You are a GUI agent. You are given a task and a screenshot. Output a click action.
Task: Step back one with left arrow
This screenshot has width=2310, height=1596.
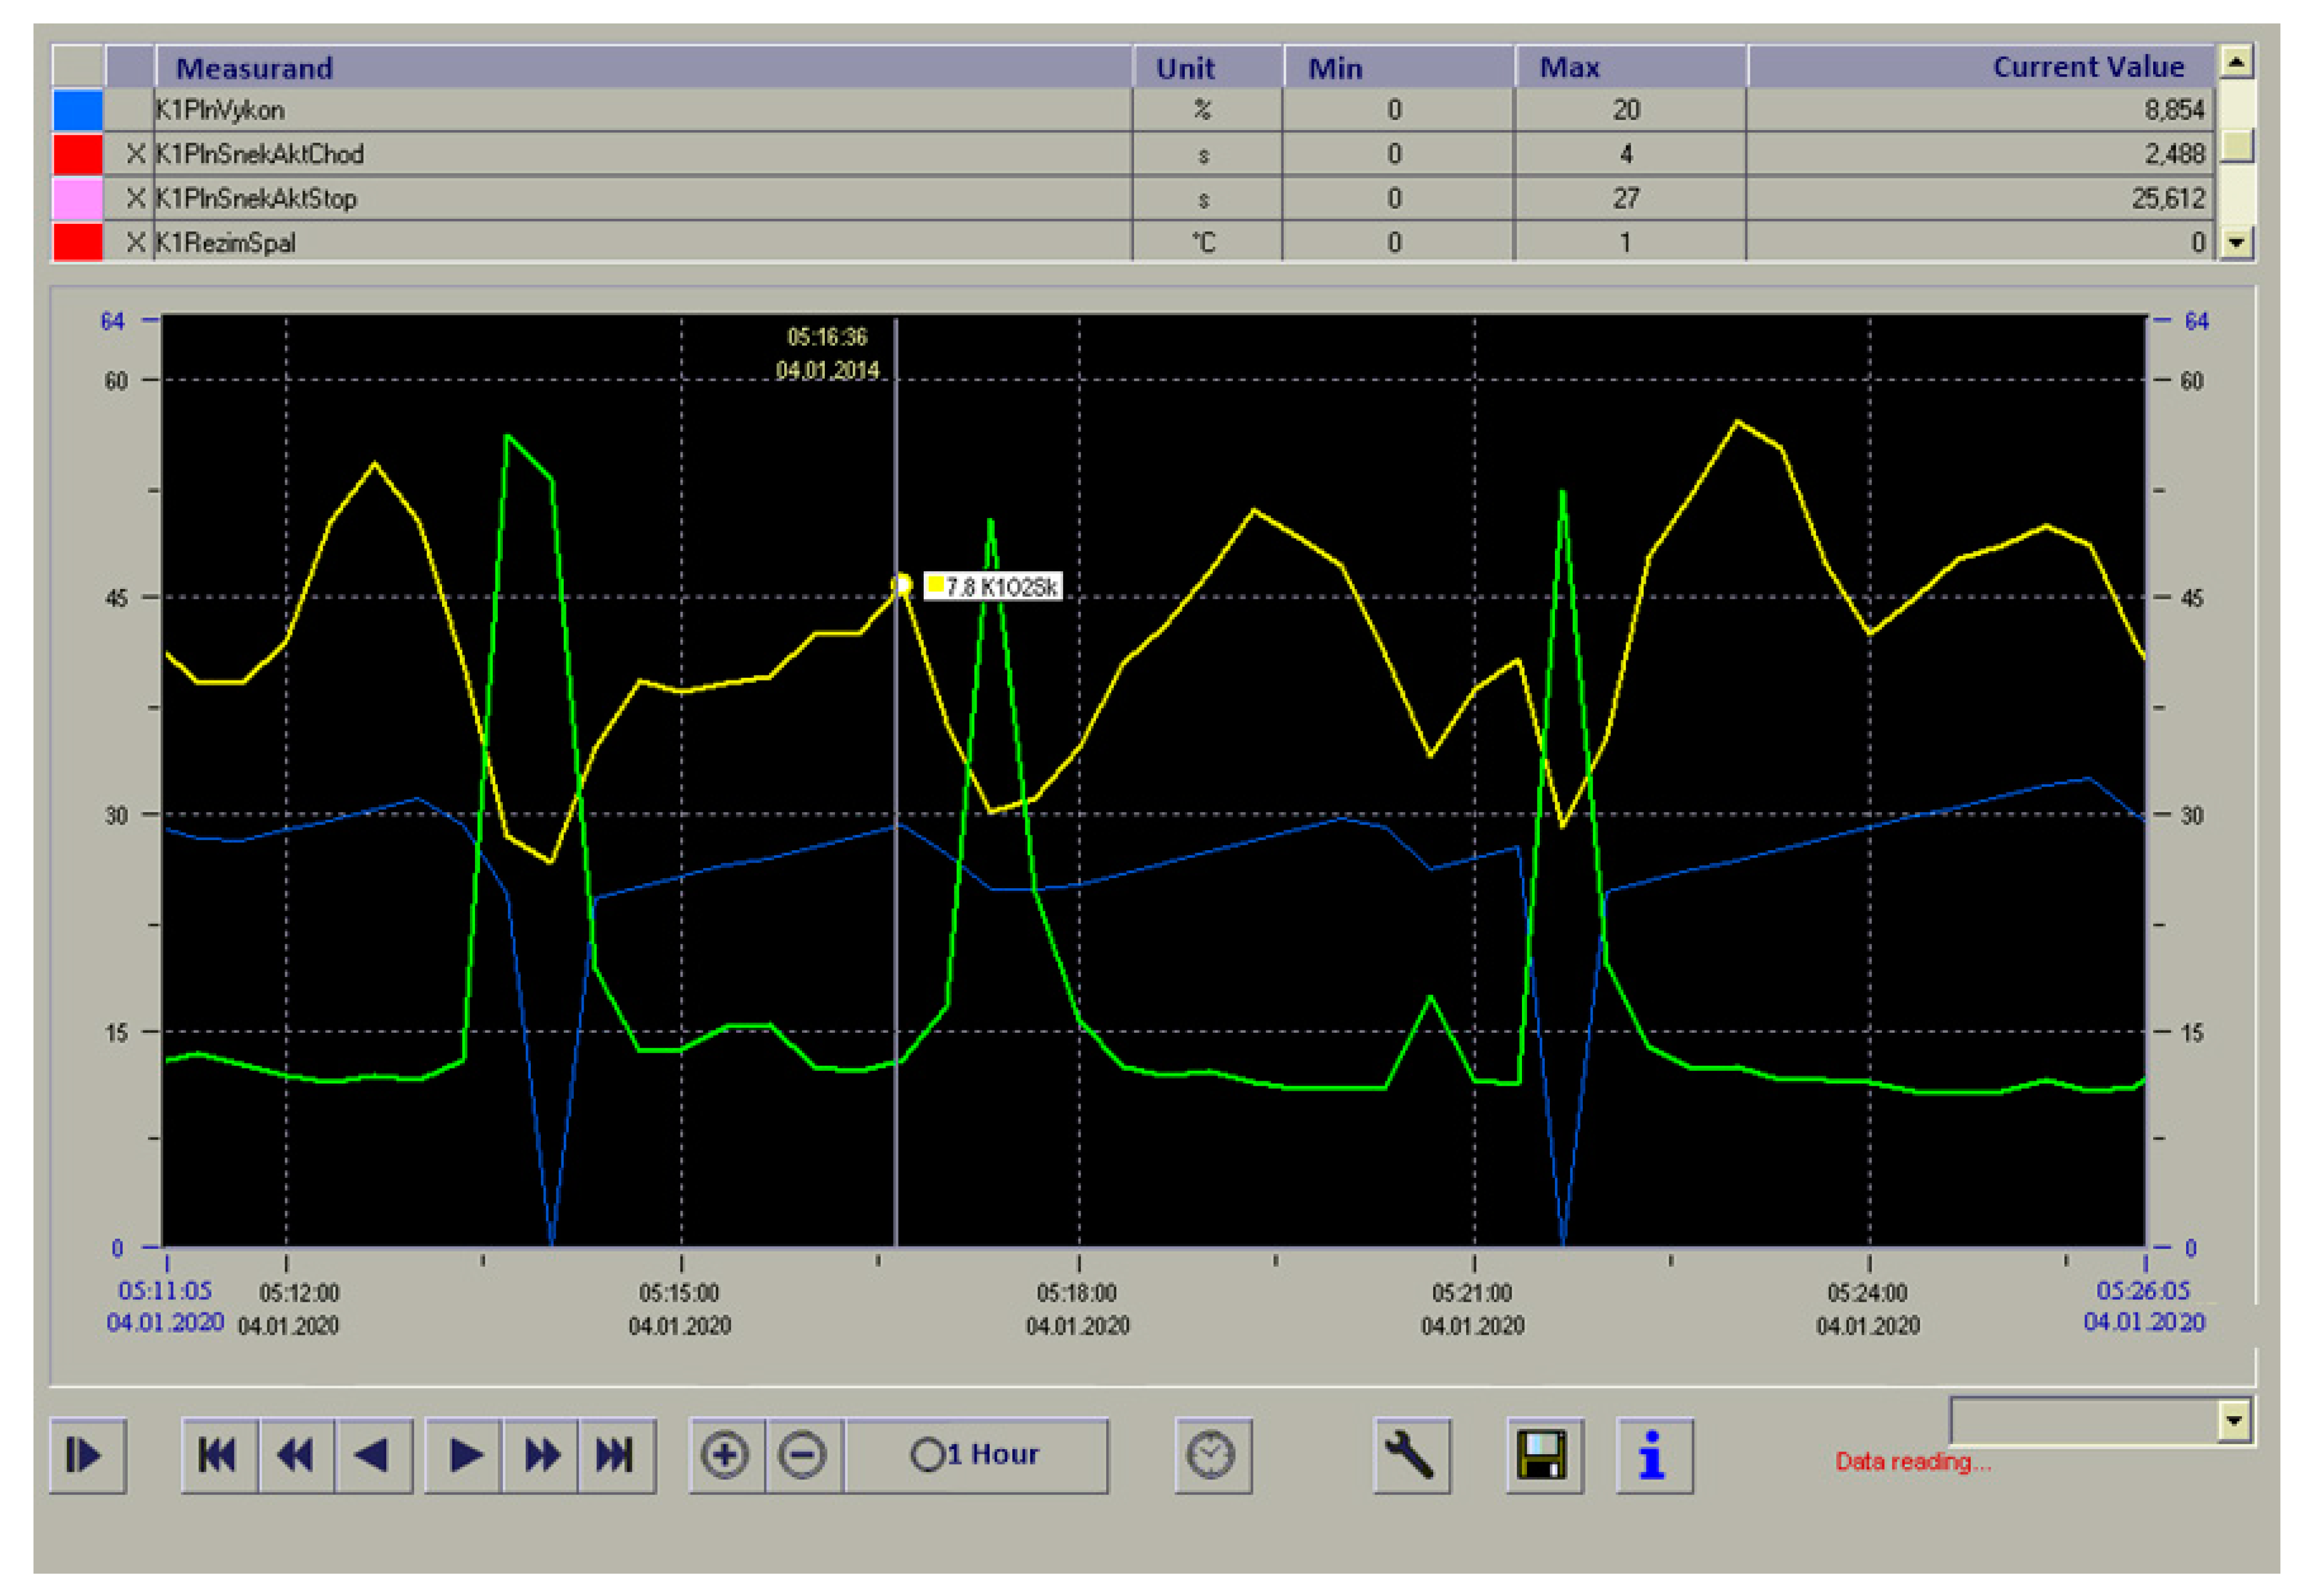373,1455
